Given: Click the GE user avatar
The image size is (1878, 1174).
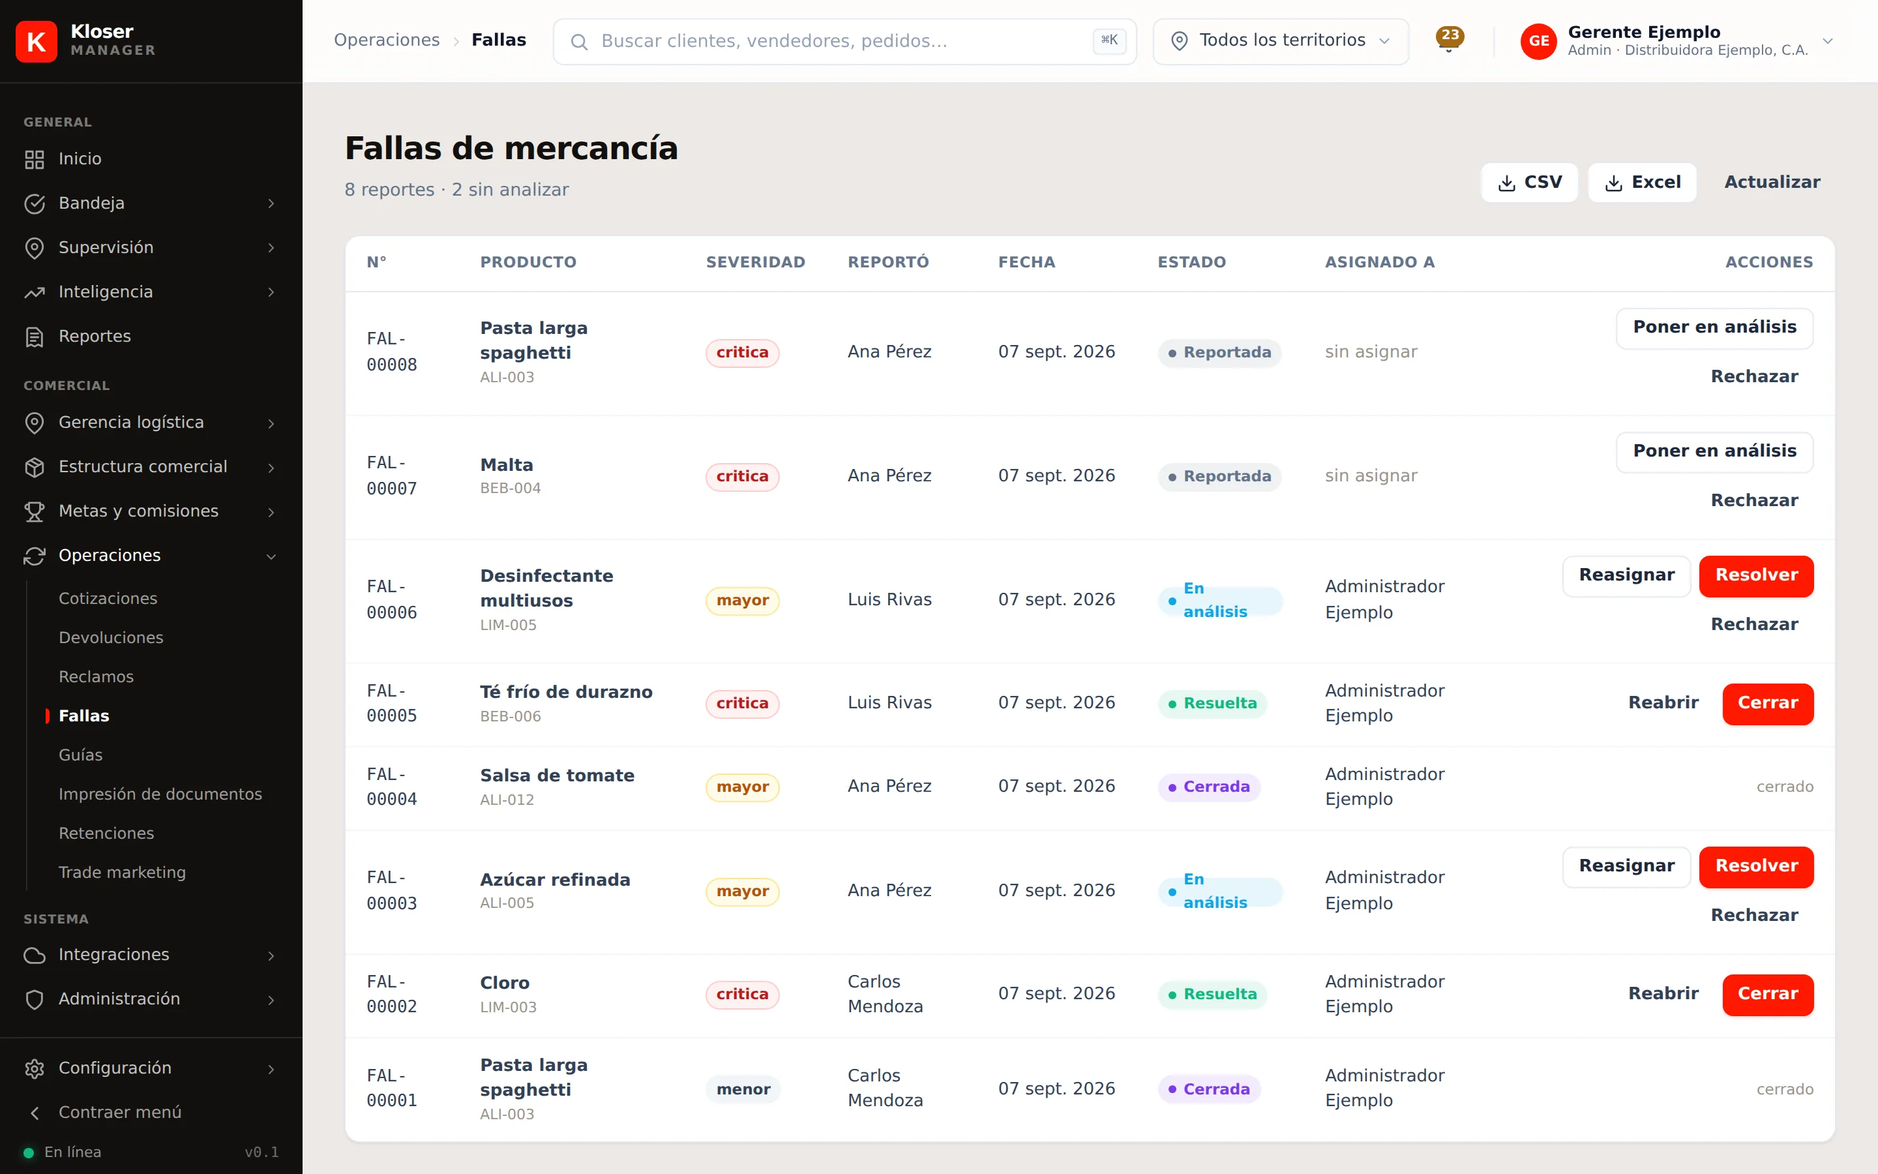Looking at the screenshot, I should tap(1539, 41).
